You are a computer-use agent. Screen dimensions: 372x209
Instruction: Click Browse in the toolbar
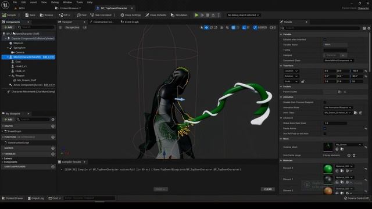pos(46,15)
